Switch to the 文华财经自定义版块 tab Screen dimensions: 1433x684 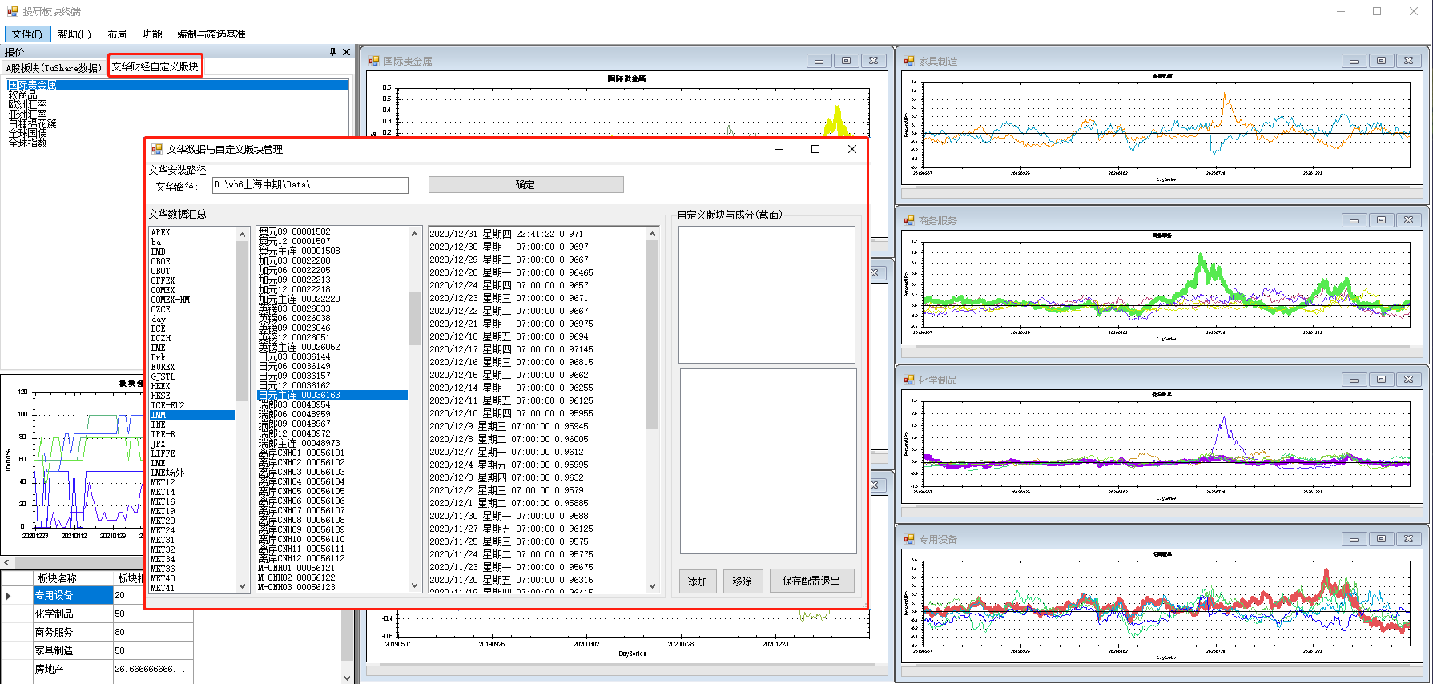pyautogui.click(x=155, y=66)
